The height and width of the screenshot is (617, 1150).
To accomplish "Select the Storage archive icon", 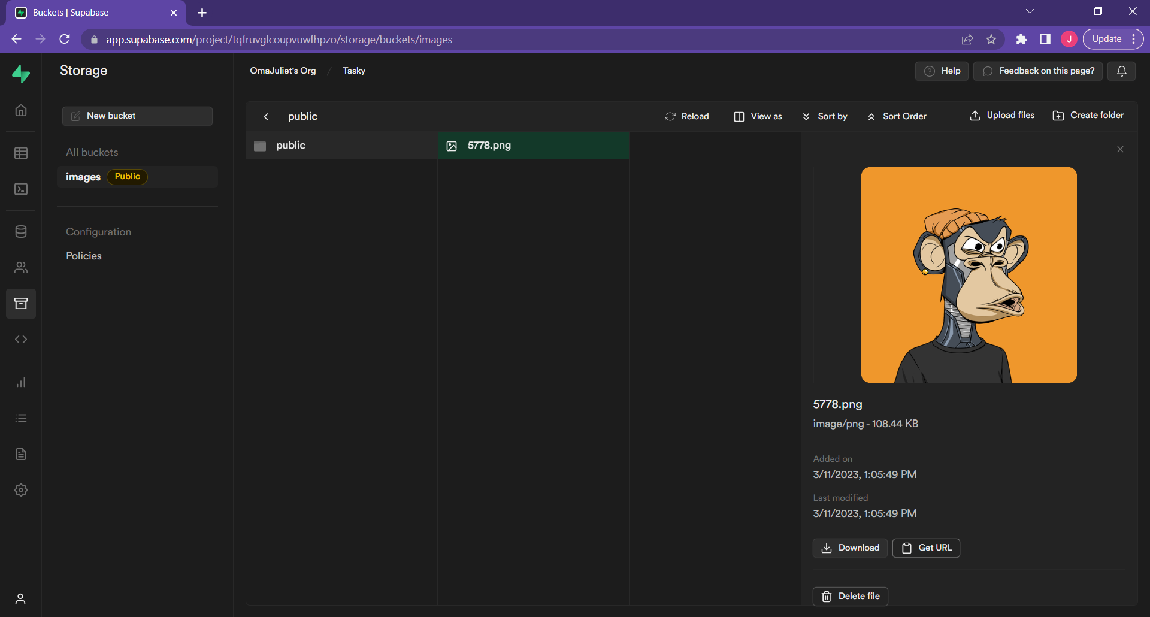I will [21, 303].
